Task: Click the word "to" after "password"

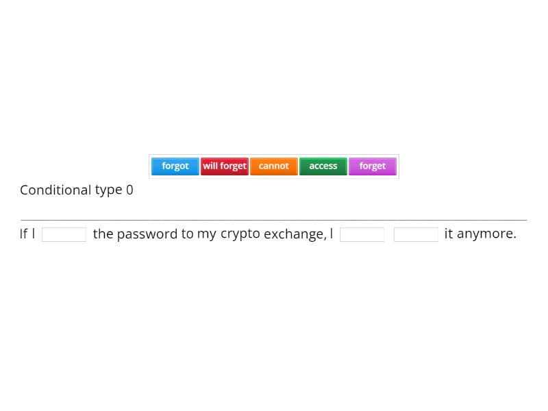Action: click(187, 234)
